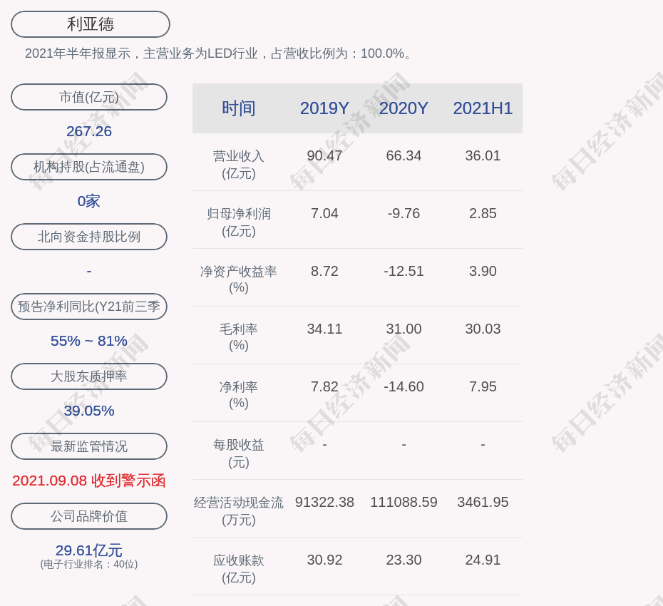Click the 经营活动现金流(万元) row label
Viewport: 663px width, 606px height.
click(x=239, y=511)
